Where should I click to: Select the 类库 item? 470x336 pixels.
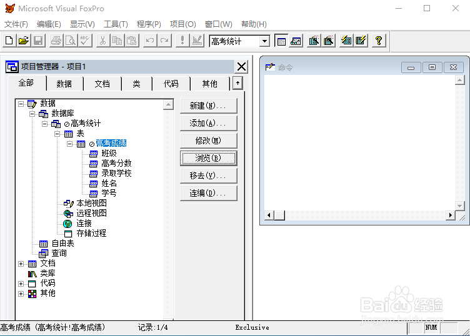[x=48, y=273]
